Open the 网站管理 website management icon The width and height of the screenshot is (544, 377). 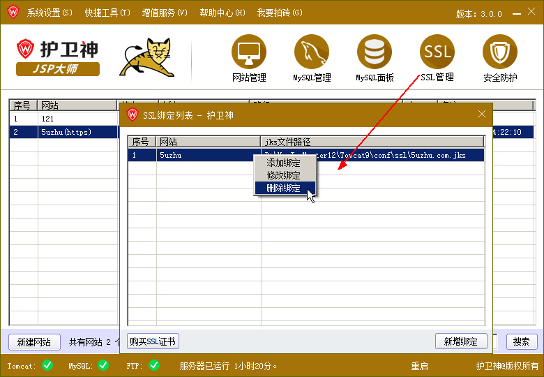click(x=249, y=52)
